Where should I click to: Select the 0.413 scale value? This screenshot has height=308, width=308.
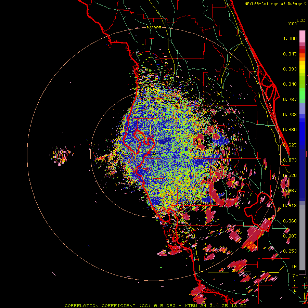290,206
